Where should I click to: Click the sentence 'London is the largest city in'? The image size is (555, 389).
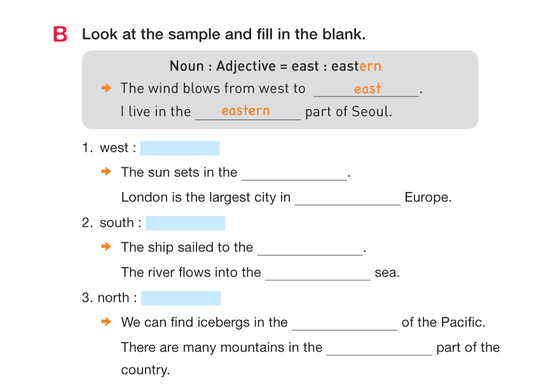coord(206,197)
